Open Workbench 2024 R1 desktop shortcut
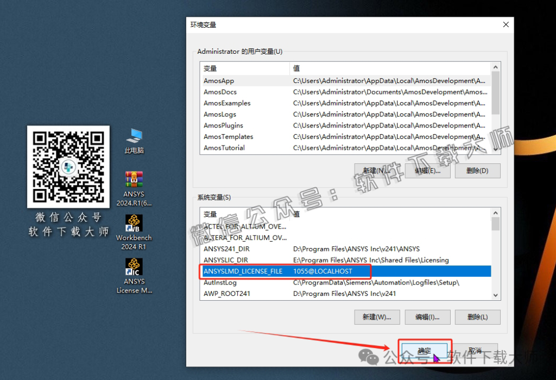Viewport: 556px width, 380px height. click(134, 231)
